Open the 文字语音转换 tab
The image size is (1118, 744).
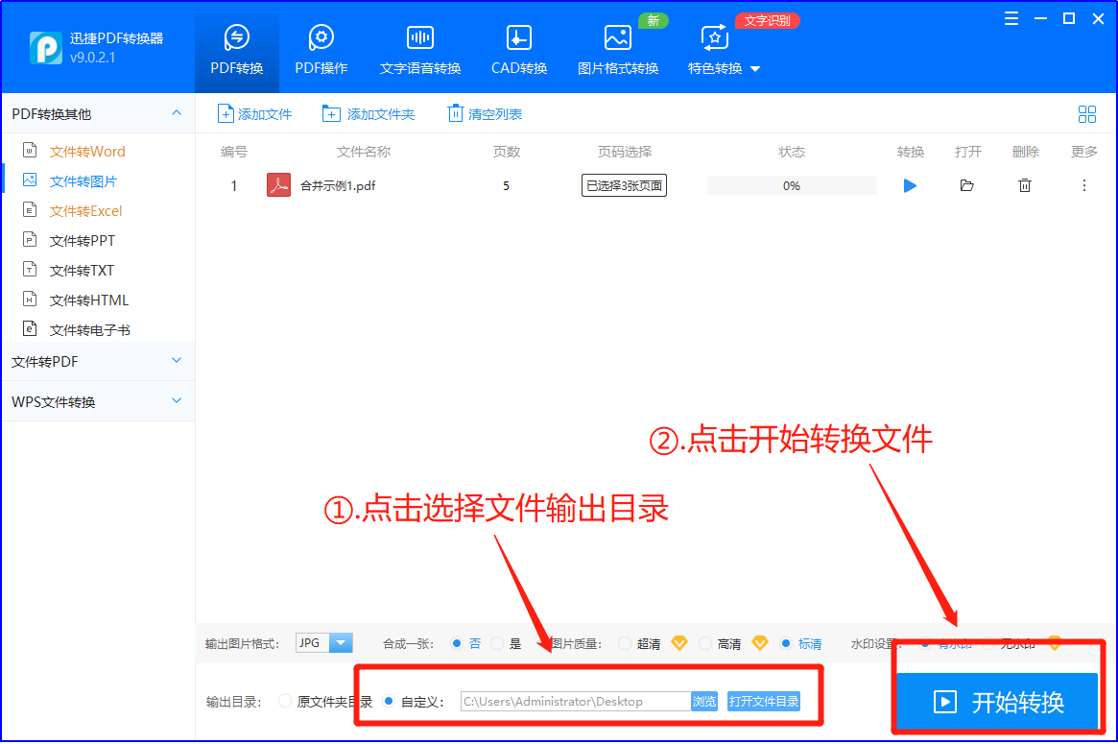420,50
